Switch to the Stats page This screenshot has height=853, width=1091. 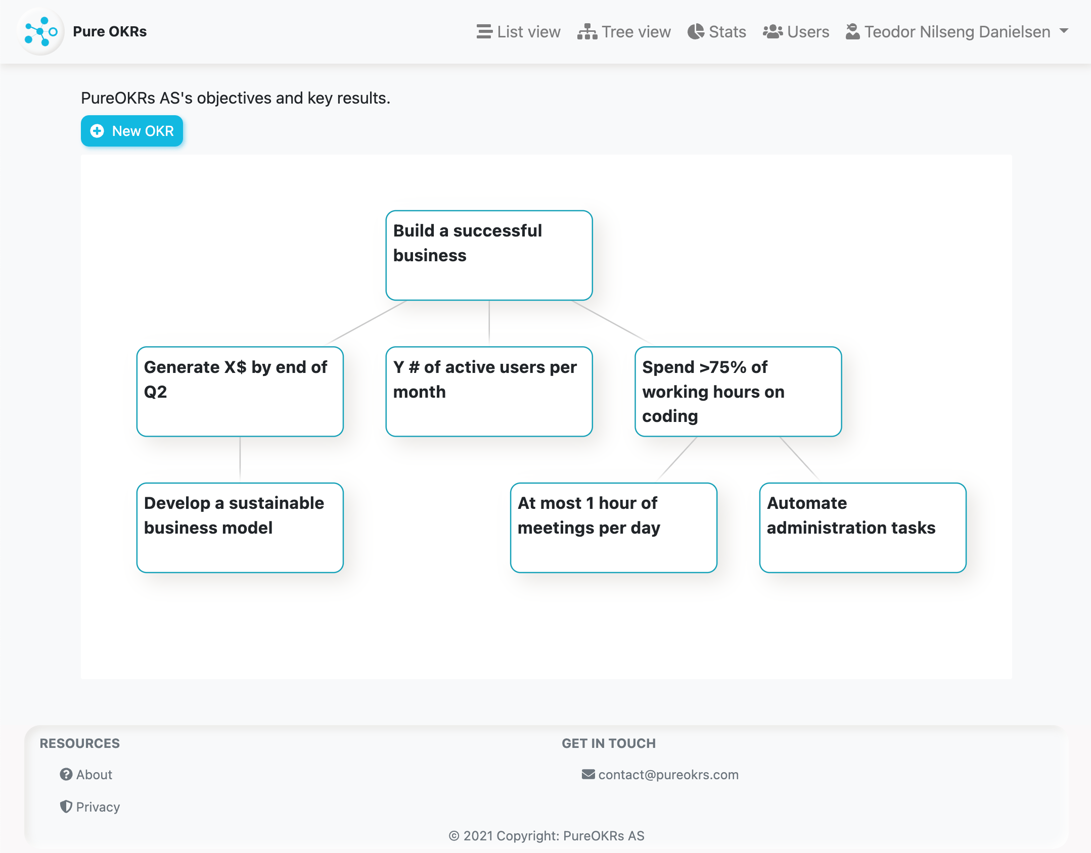tap(717, 31)
